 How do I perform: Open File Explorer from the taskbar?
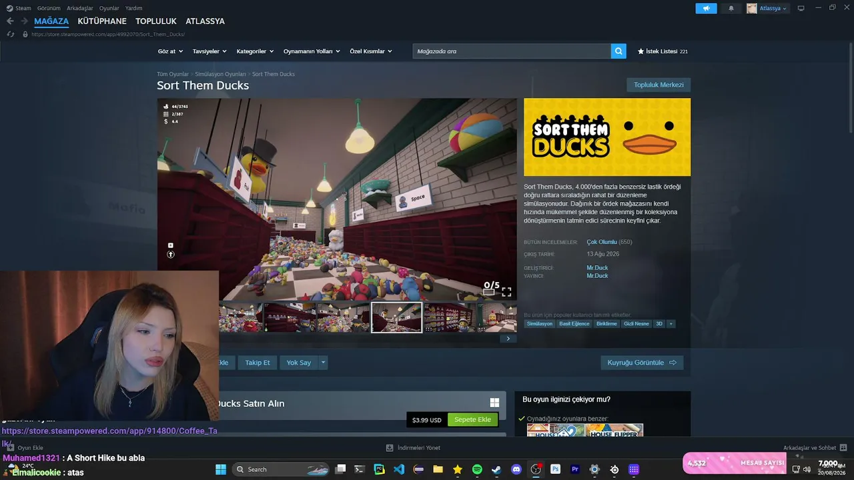pos(438,469)
